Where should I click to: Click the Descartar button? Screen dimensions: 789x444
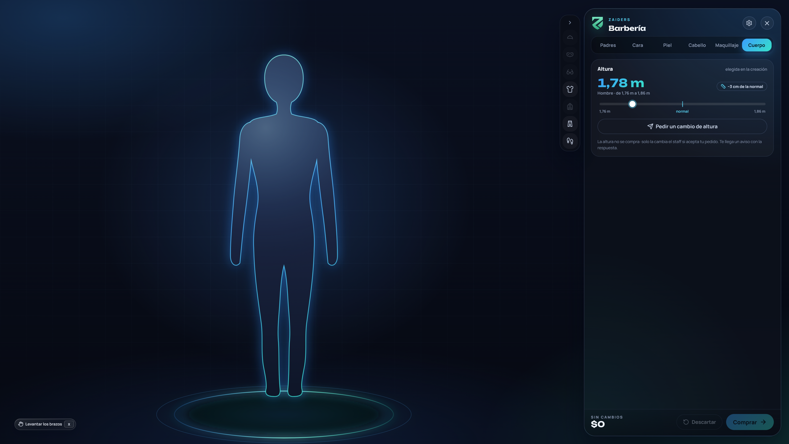click(x=699, y=422)
